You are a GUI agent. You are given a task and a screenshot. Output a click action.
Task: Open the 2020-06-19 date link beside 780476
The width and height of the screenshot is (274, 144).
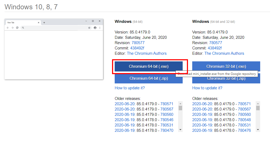coord(202,130)
